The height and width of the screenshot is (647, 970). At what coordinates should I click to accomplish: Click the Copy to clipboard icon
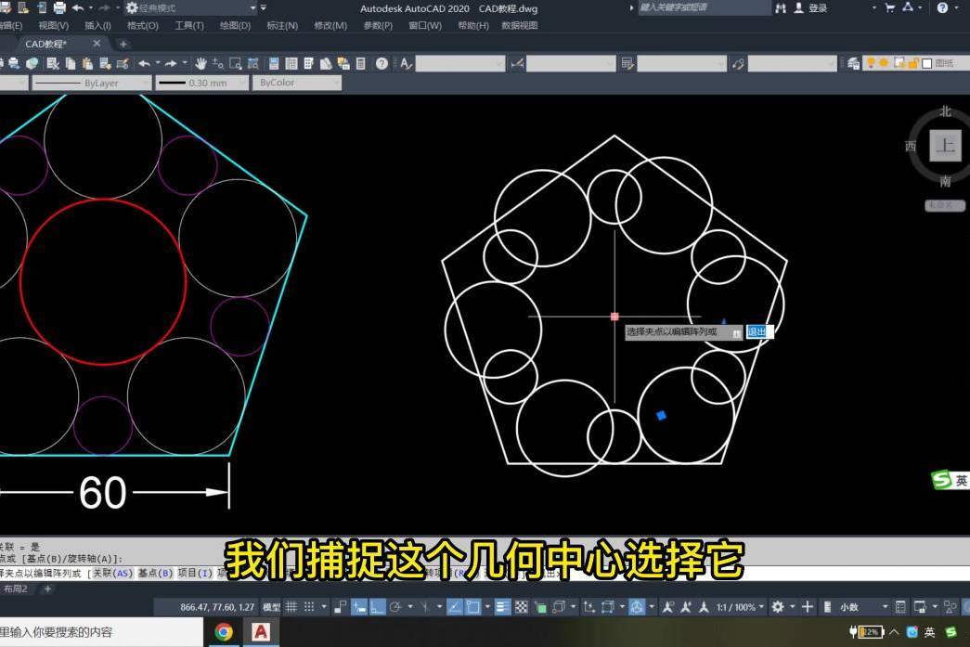pyautogui.click(x=70, y=63)
